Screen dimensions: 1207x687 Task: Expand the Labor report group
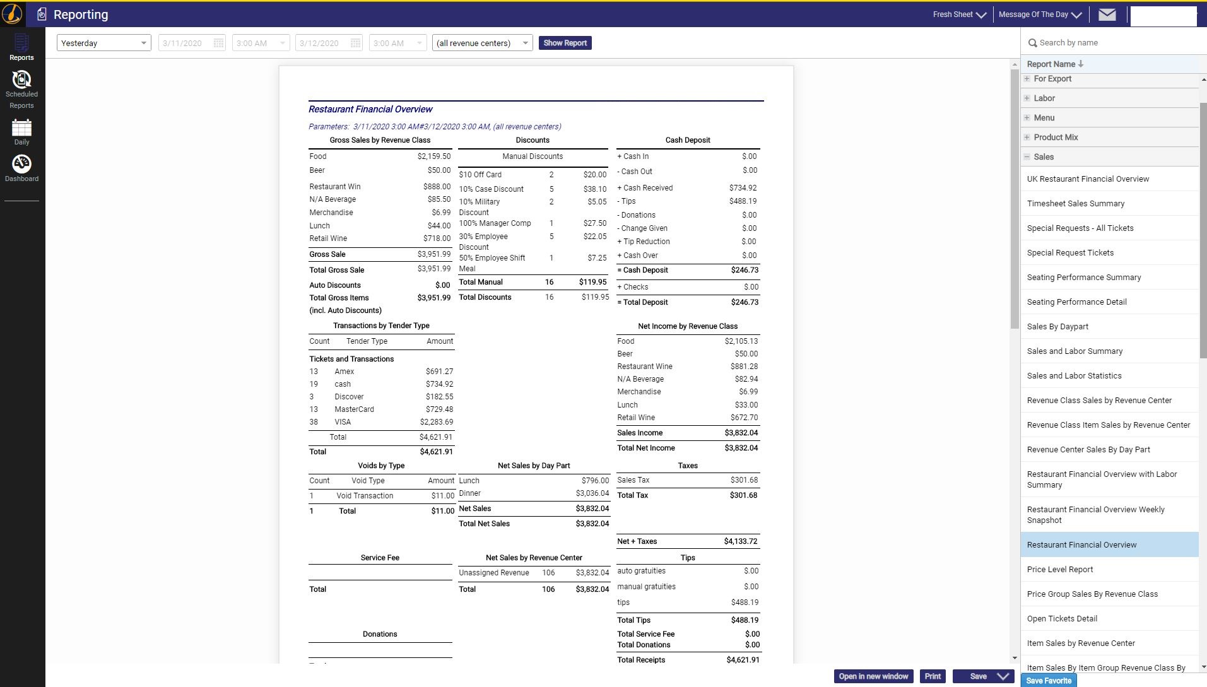[x=1027, y=98]
